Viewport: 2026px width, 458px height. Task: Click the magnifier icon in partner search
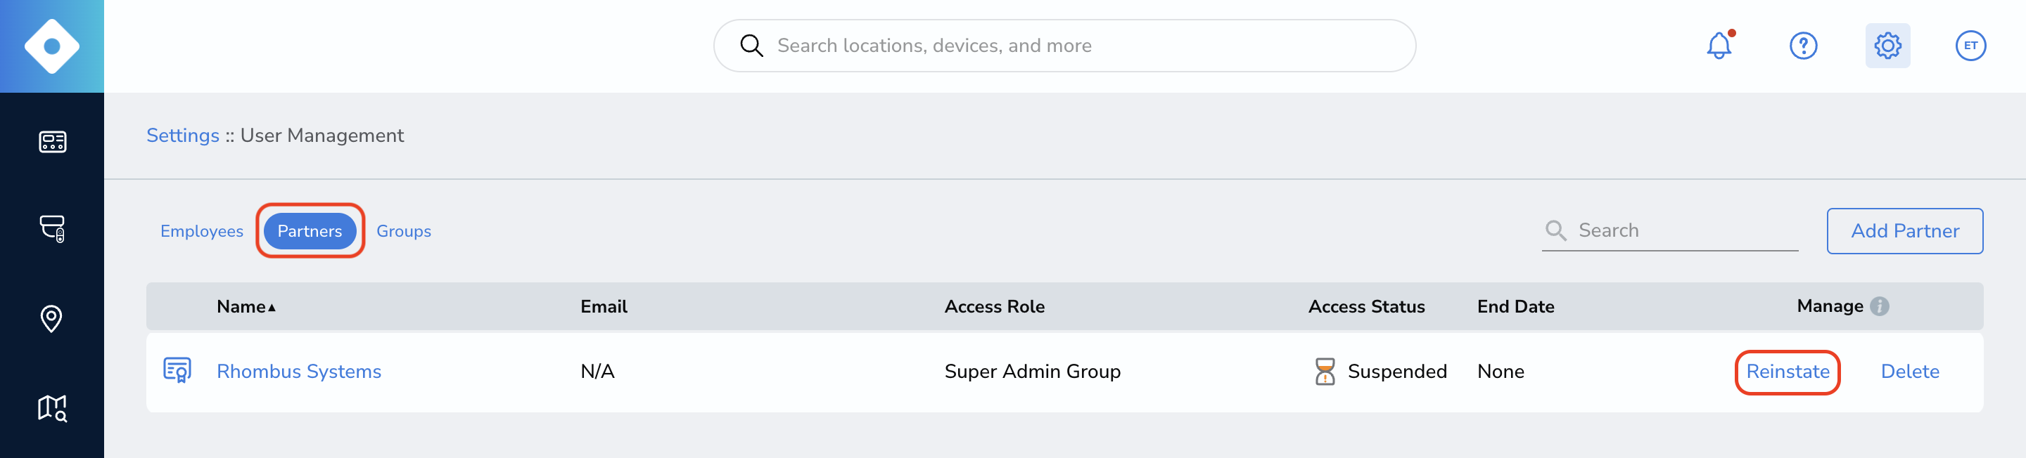tap(1555, 230)
